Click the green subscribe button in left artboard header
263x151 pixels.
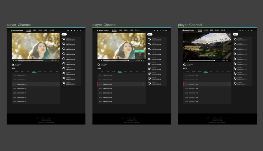[x=68, y=30]
